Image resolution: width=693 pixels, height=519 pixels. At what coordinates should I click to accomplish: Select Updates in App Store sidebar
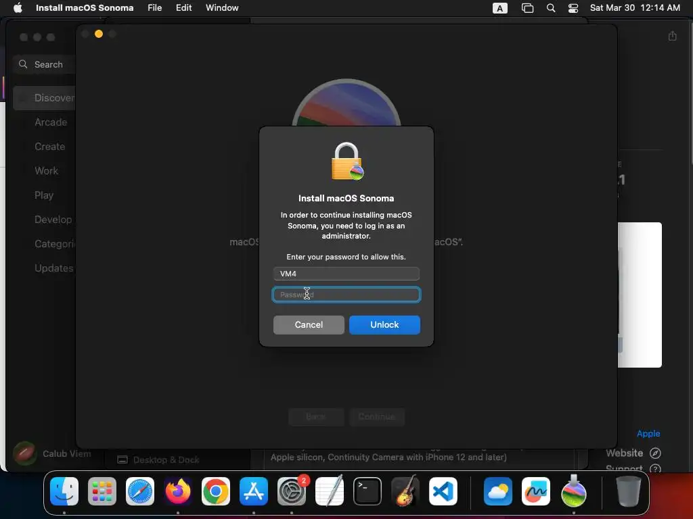(x=54, y=268)
